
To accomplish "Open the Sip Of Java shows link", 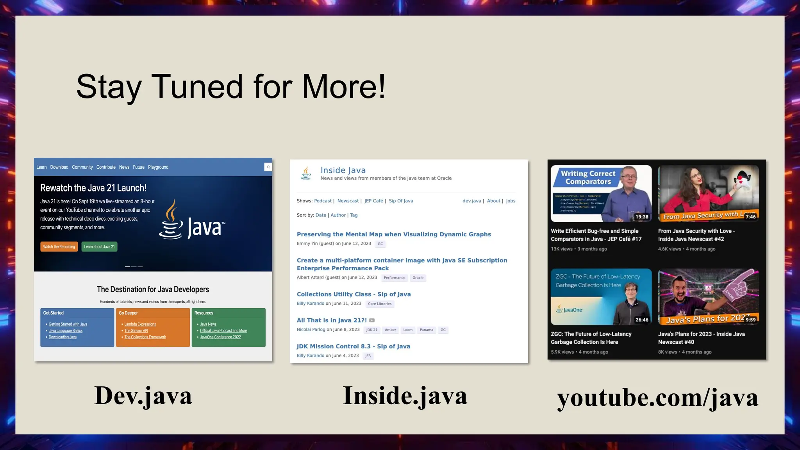I will coord(401,201).
